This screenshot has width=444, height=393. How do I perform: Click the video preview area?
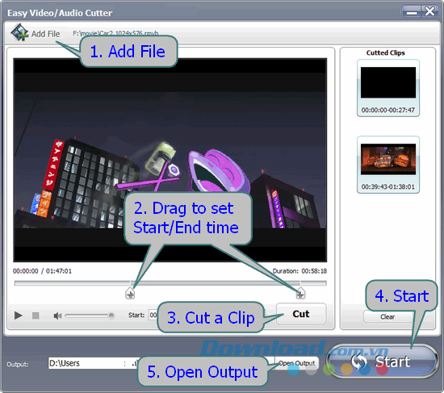click(x=170, y=160)
